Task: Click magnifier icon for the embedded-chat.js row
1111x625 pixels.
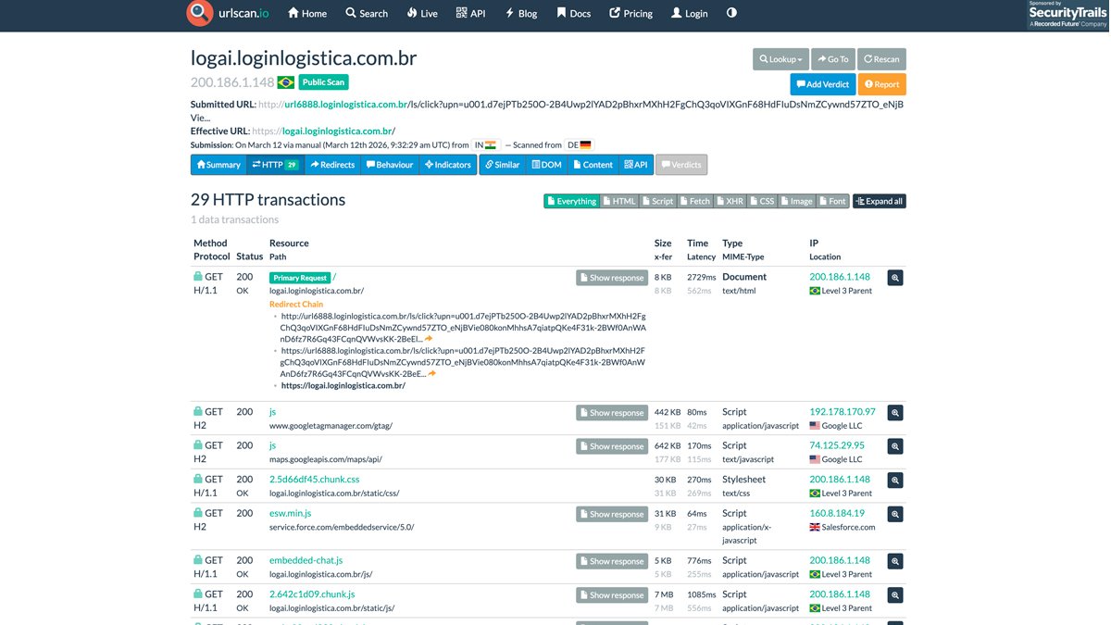Action: (894, 561)
